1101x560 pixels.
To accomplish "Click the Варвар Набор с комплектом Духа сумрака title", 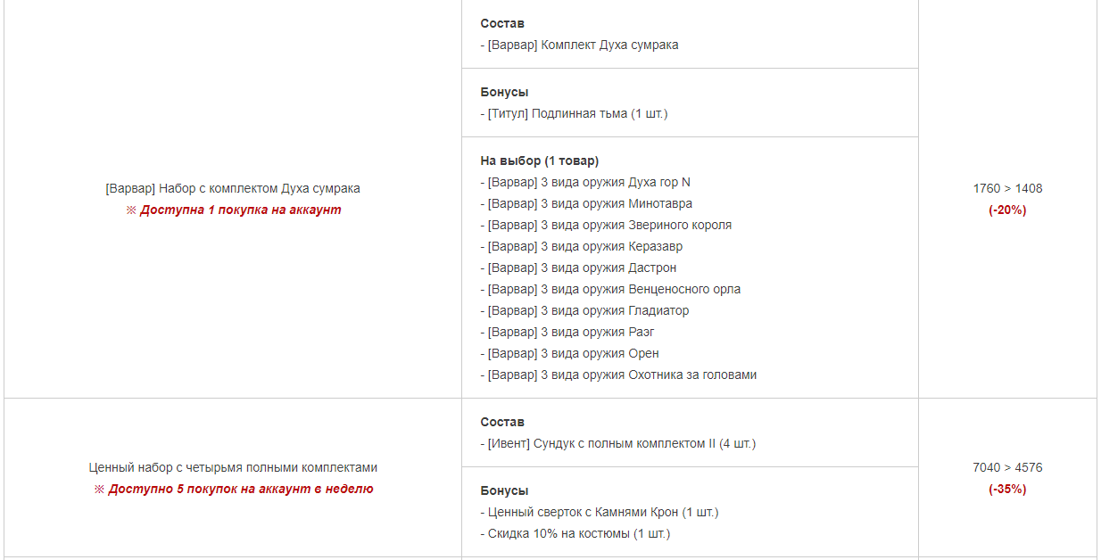I will 233,188.
